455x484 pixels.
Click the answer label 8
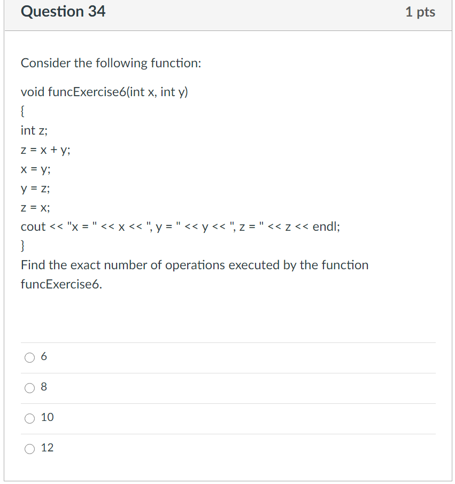click(43, 387)
